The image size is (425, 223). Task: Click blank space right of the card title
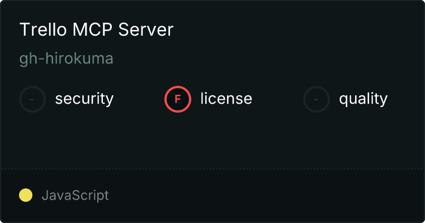[x=296, y=30]
